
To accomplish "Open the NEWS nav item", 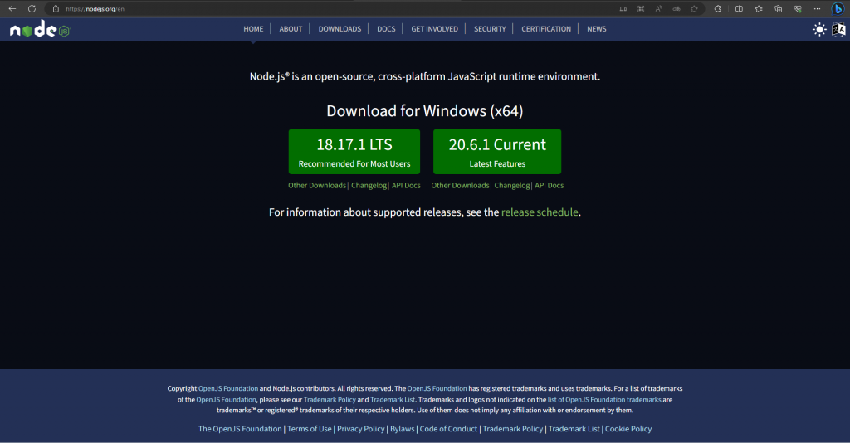I will 596,29.
